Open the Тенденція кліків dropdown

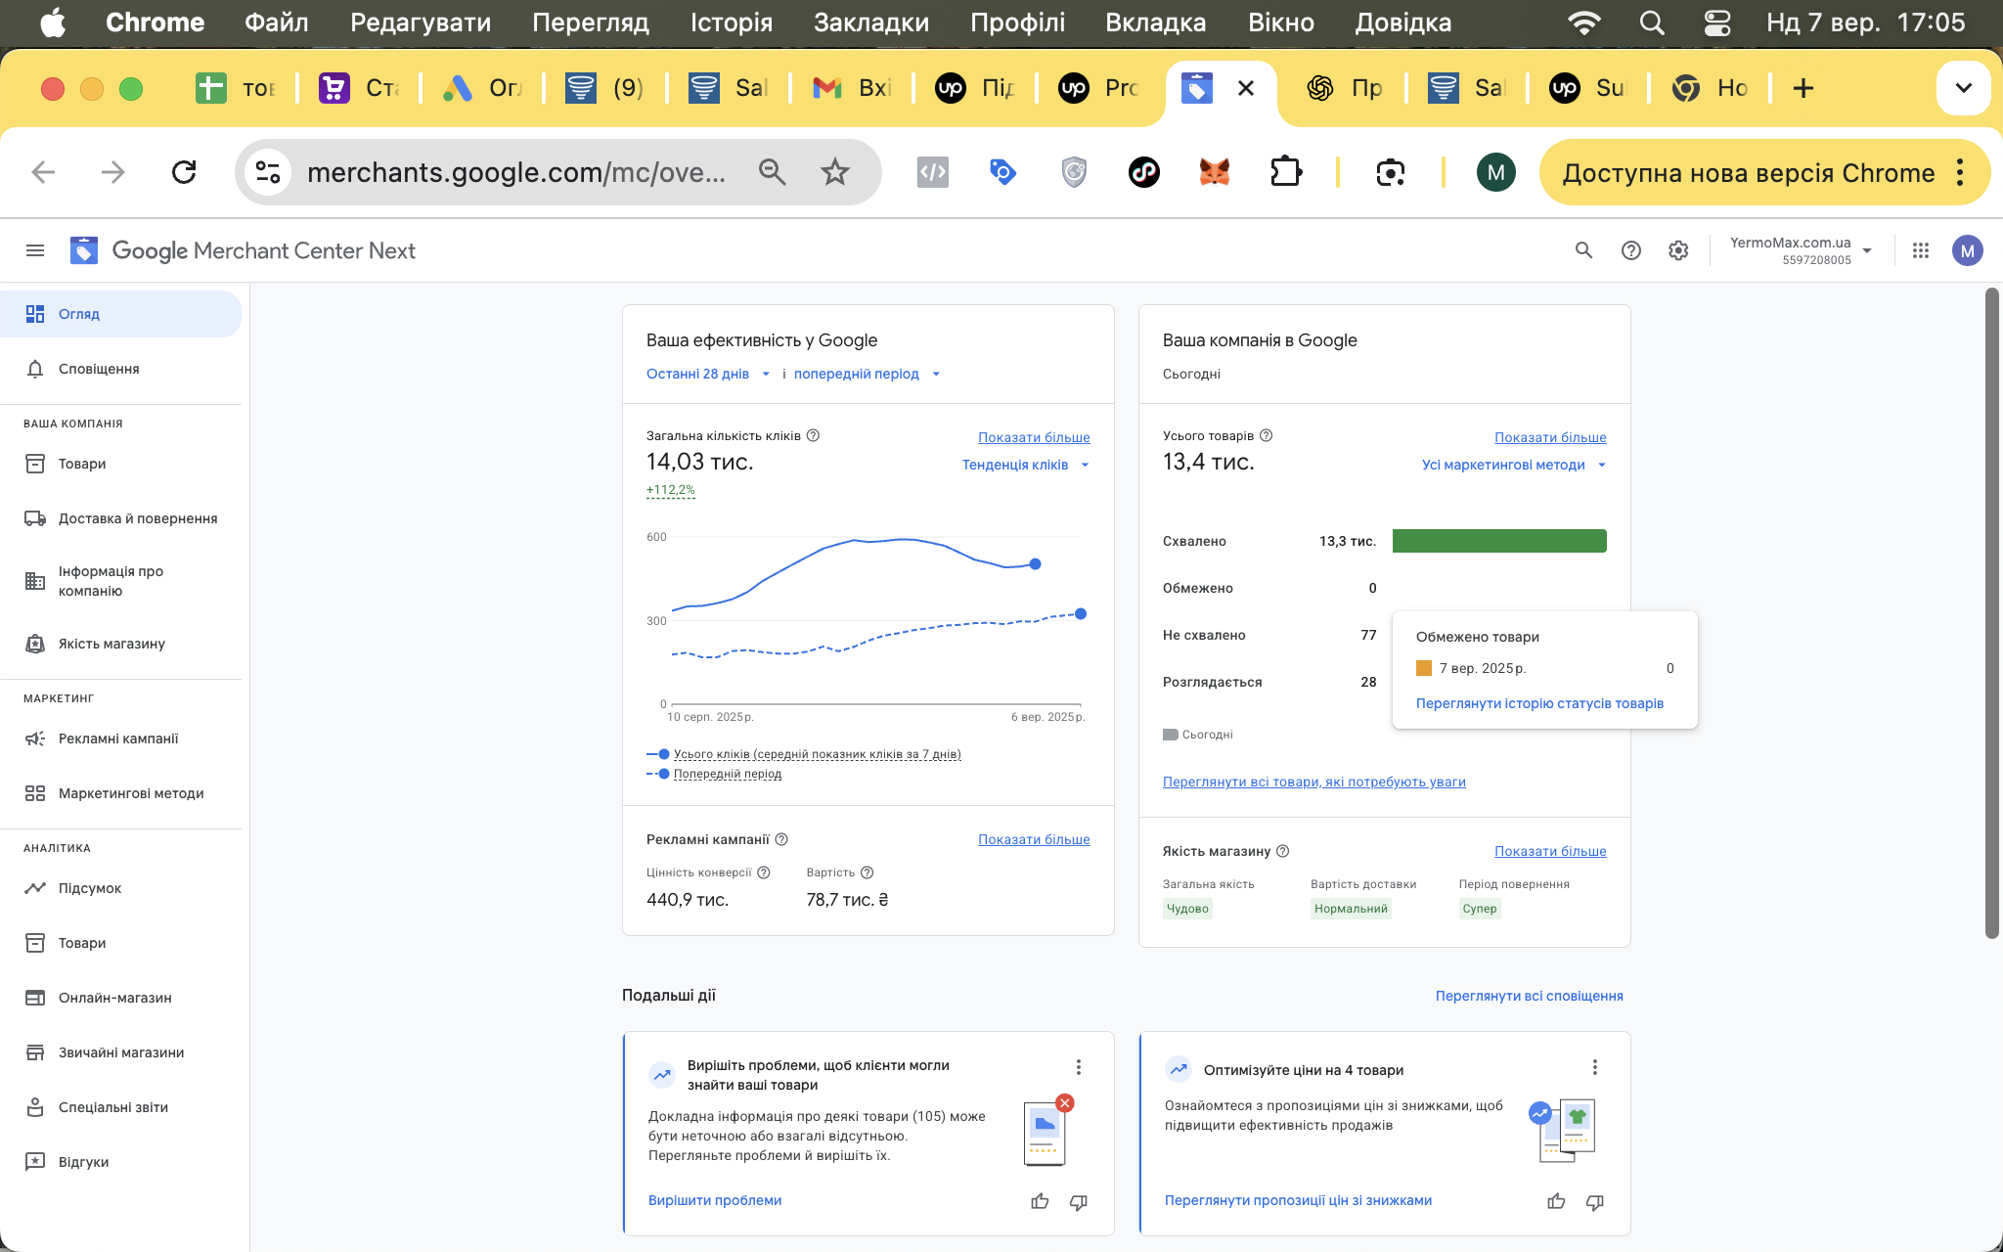coord(1026,465)
